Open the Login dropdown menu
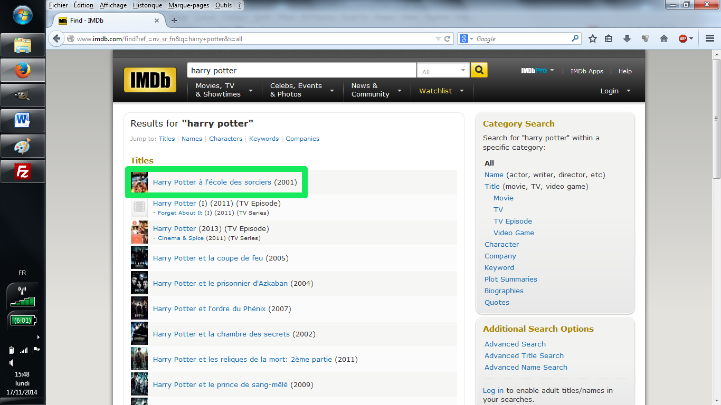Image resolution: width=721 pixels, height=405 pixels. [x=615, y=91]
